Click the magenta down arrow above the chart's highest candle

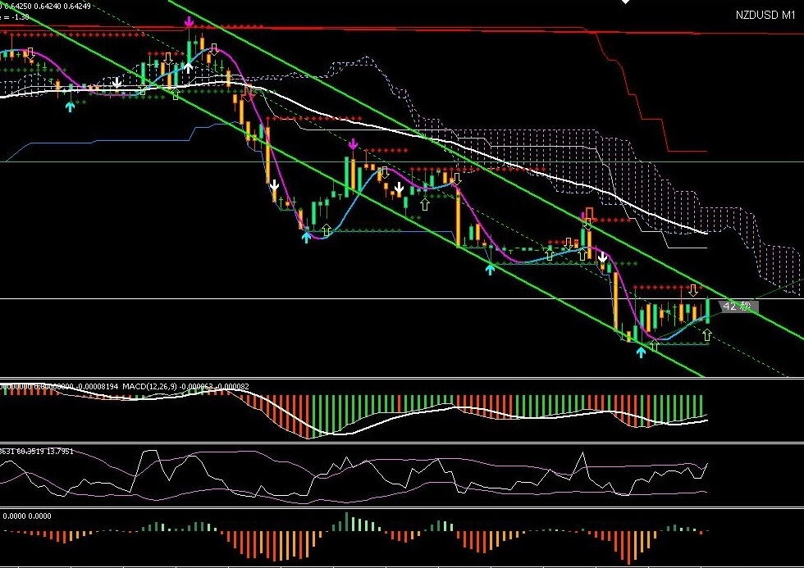tap(189, 21)
